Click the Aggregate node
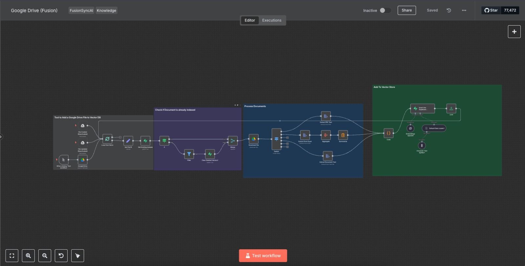Image resolution: width=525 pixels, height=266 pixels. coord(326,135)
